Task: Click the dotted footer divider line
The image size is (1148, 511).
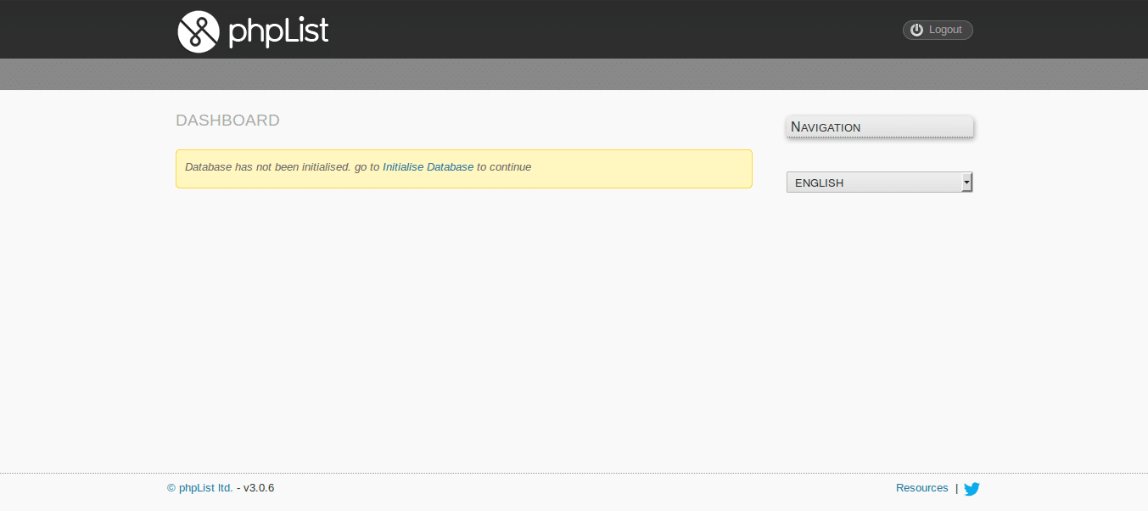Action: pos(574,473)
